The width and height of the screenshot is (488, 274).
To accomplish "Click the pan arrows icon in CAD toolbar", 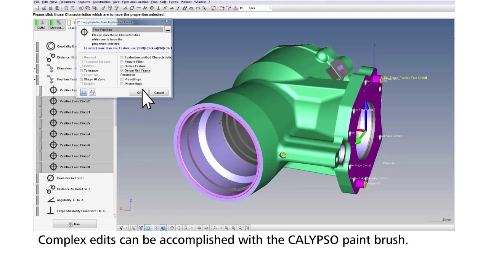I will (172, 228).
